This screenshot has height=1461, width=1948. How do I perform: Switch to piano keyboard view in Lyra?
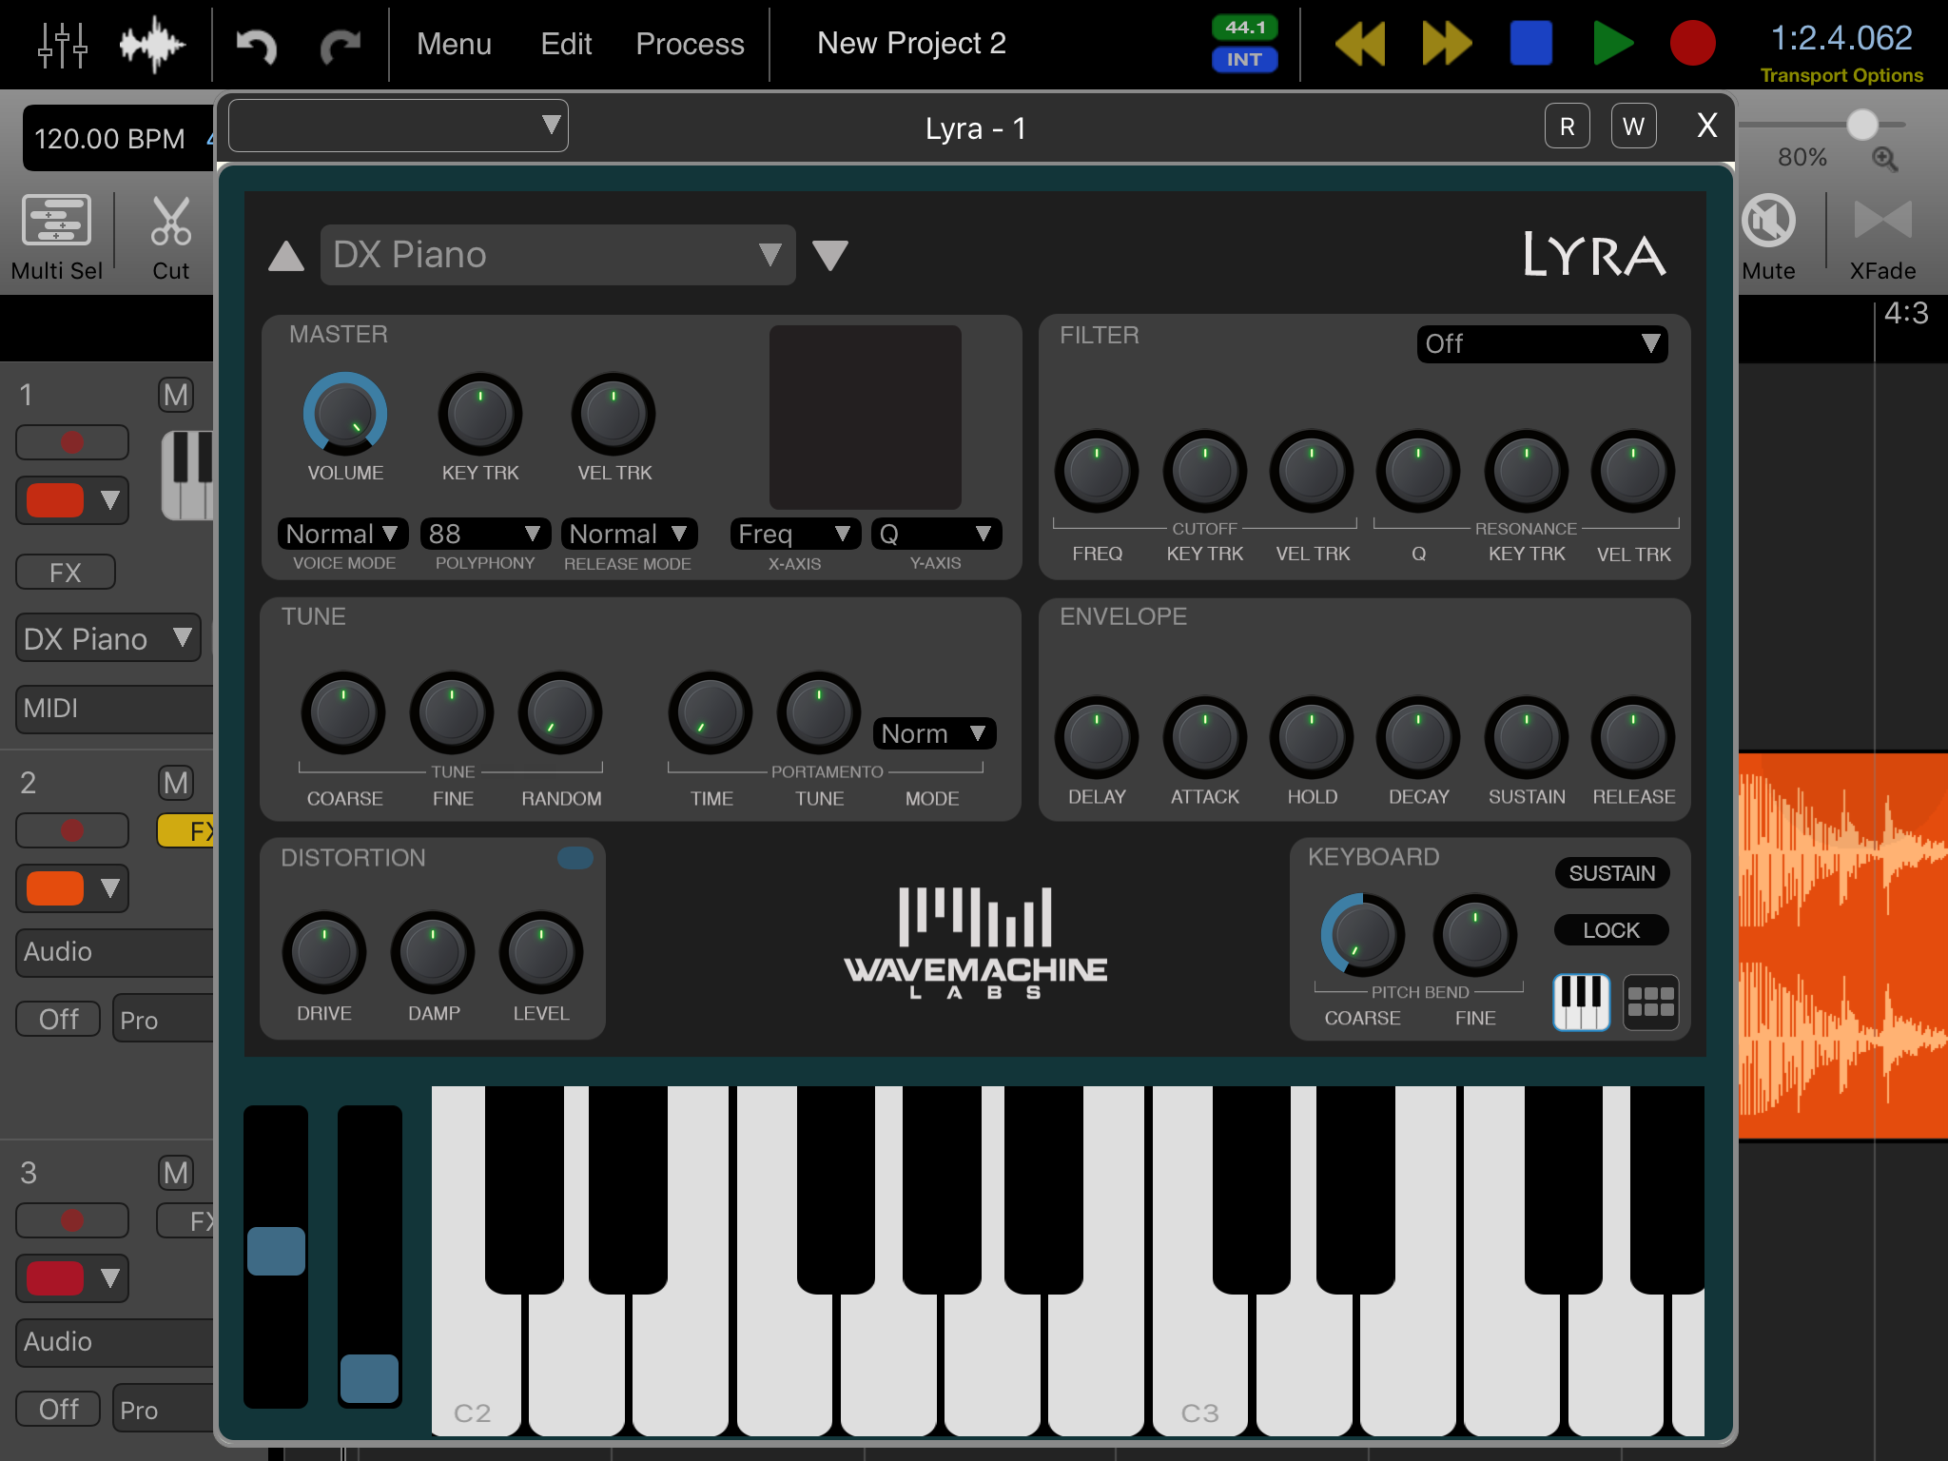1581,1002
